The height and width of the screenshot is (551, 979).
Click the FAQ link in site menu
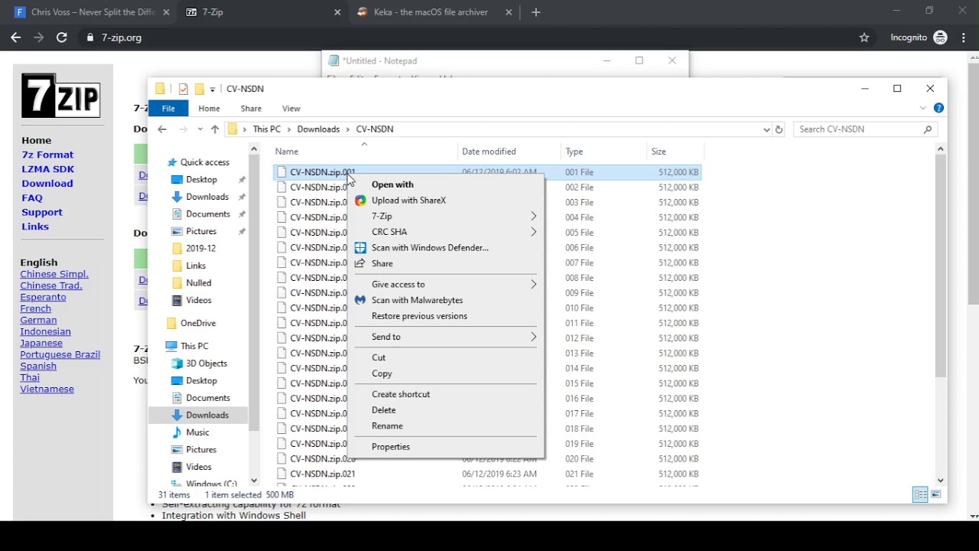point(32,197)
